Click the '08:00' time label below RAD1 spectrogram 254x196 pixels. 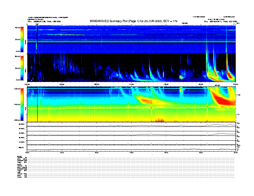97,84
